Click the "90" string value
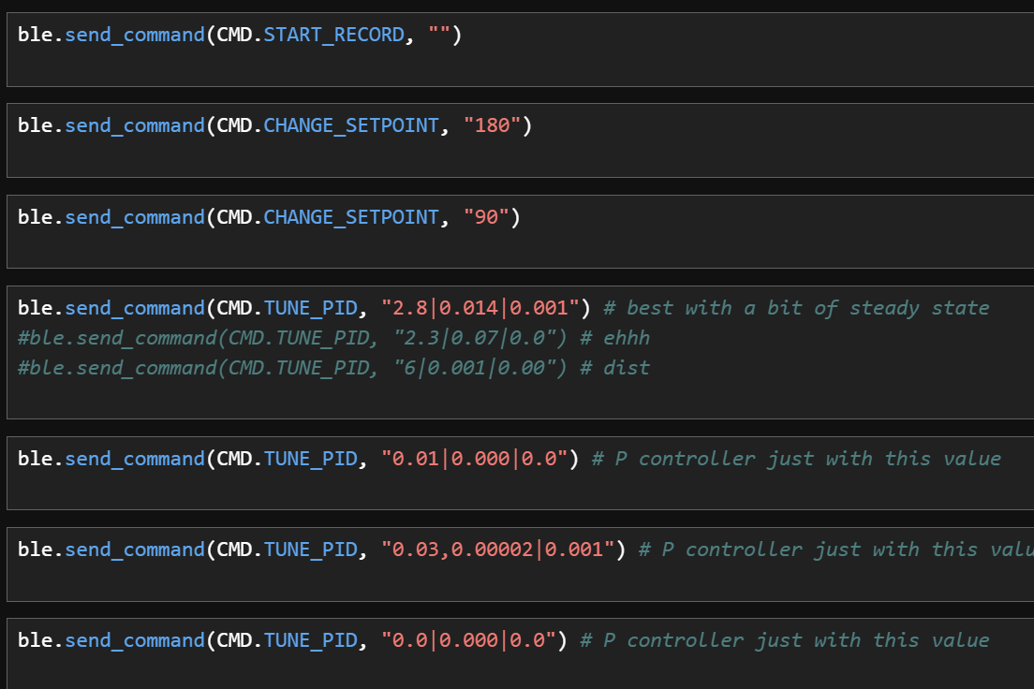Screen dimensions: 1034x689 click(486, 217)
